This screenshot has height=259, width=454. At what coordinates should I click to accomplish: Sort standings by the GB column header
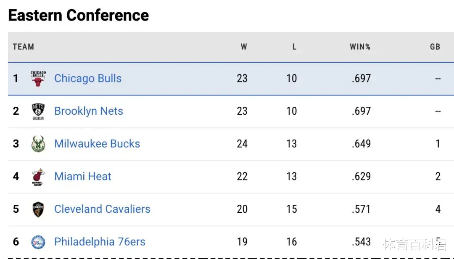[x=435, y=47]
